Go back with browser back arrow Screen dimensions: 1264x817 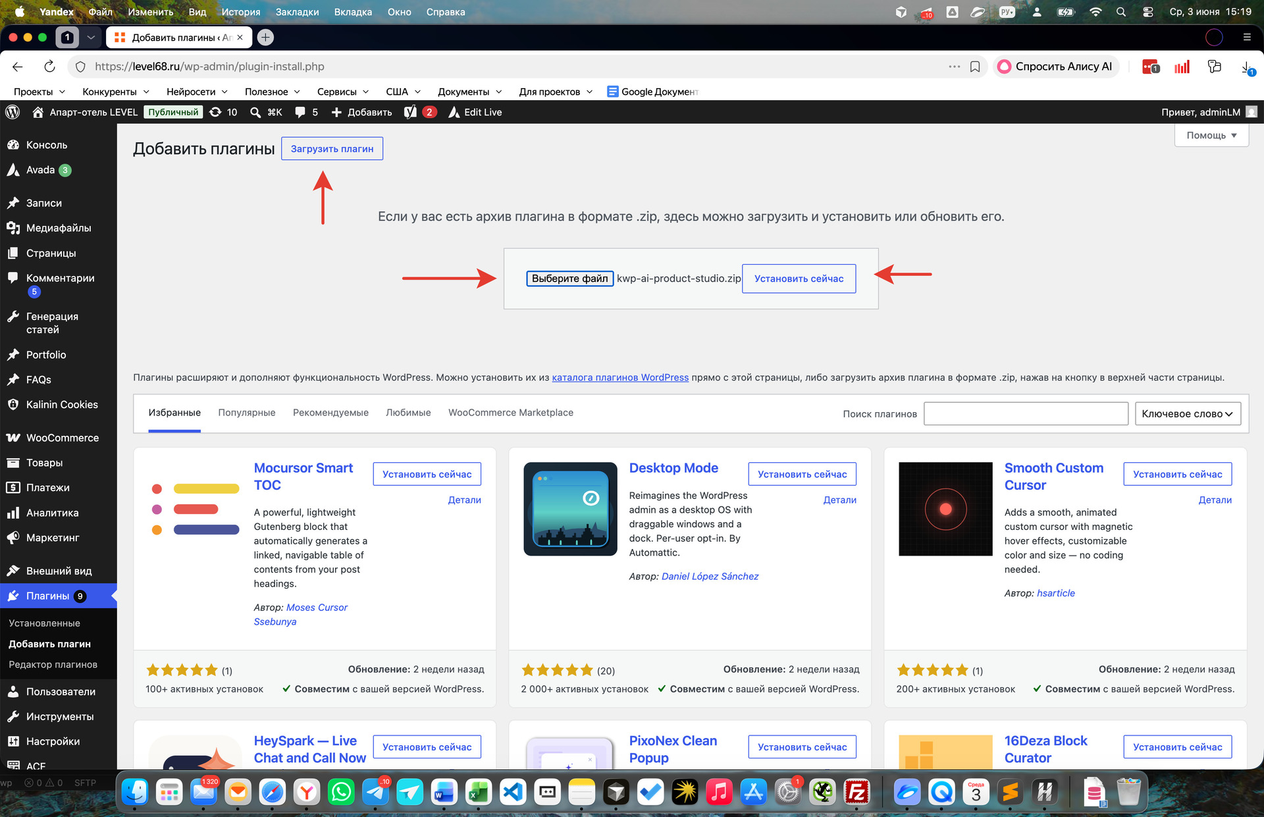[18, 66]
